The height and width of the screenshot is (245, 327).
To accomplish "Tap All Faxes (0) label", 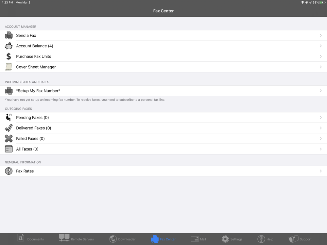I will (x=27, y=149).
